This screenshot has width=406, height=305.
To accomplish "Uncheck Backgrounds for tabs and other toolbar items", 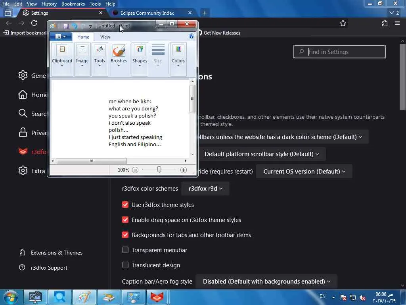I will (x=125, y=235).
